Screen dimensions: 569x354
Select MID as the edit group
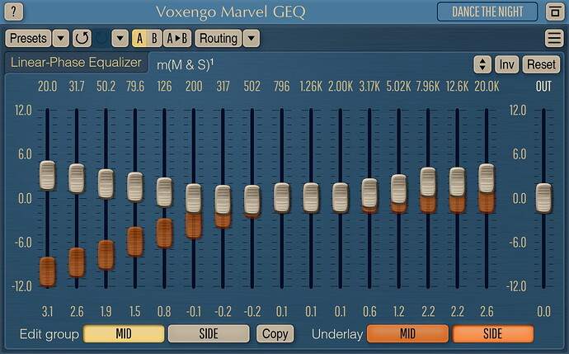click(x=124, y=333)
